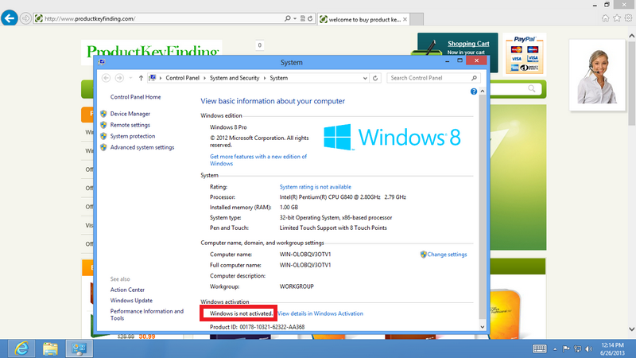Click the Change settings link

pos(447,255)
